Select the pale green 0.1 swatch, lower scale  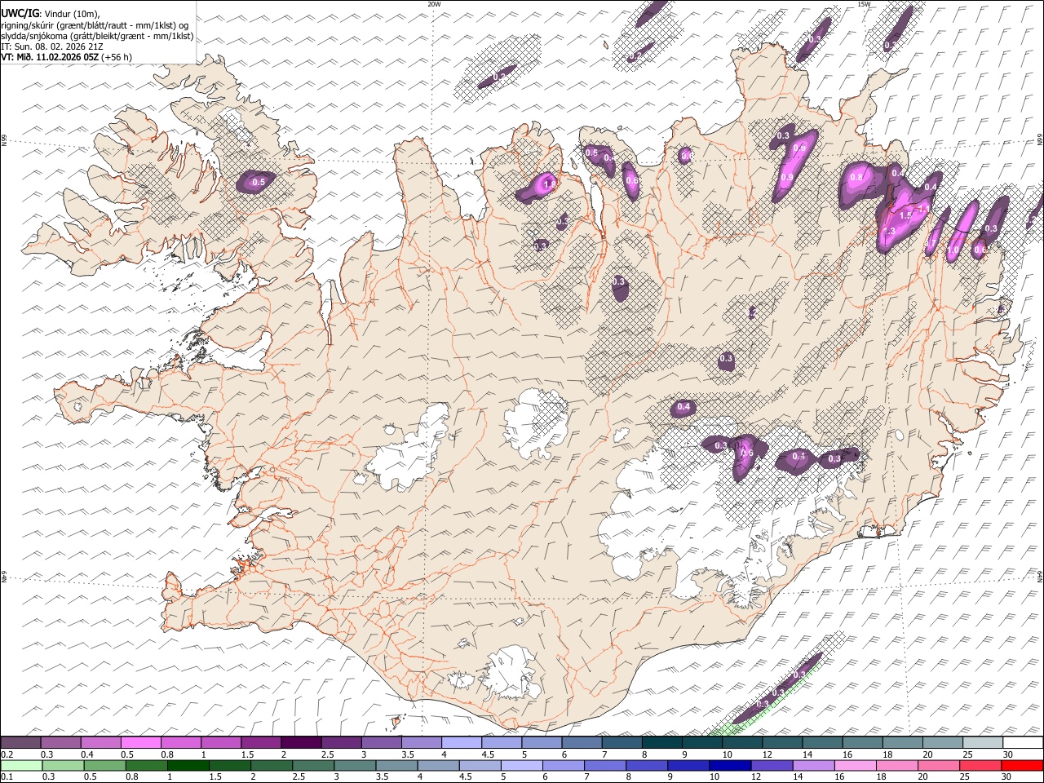[21, 765]
